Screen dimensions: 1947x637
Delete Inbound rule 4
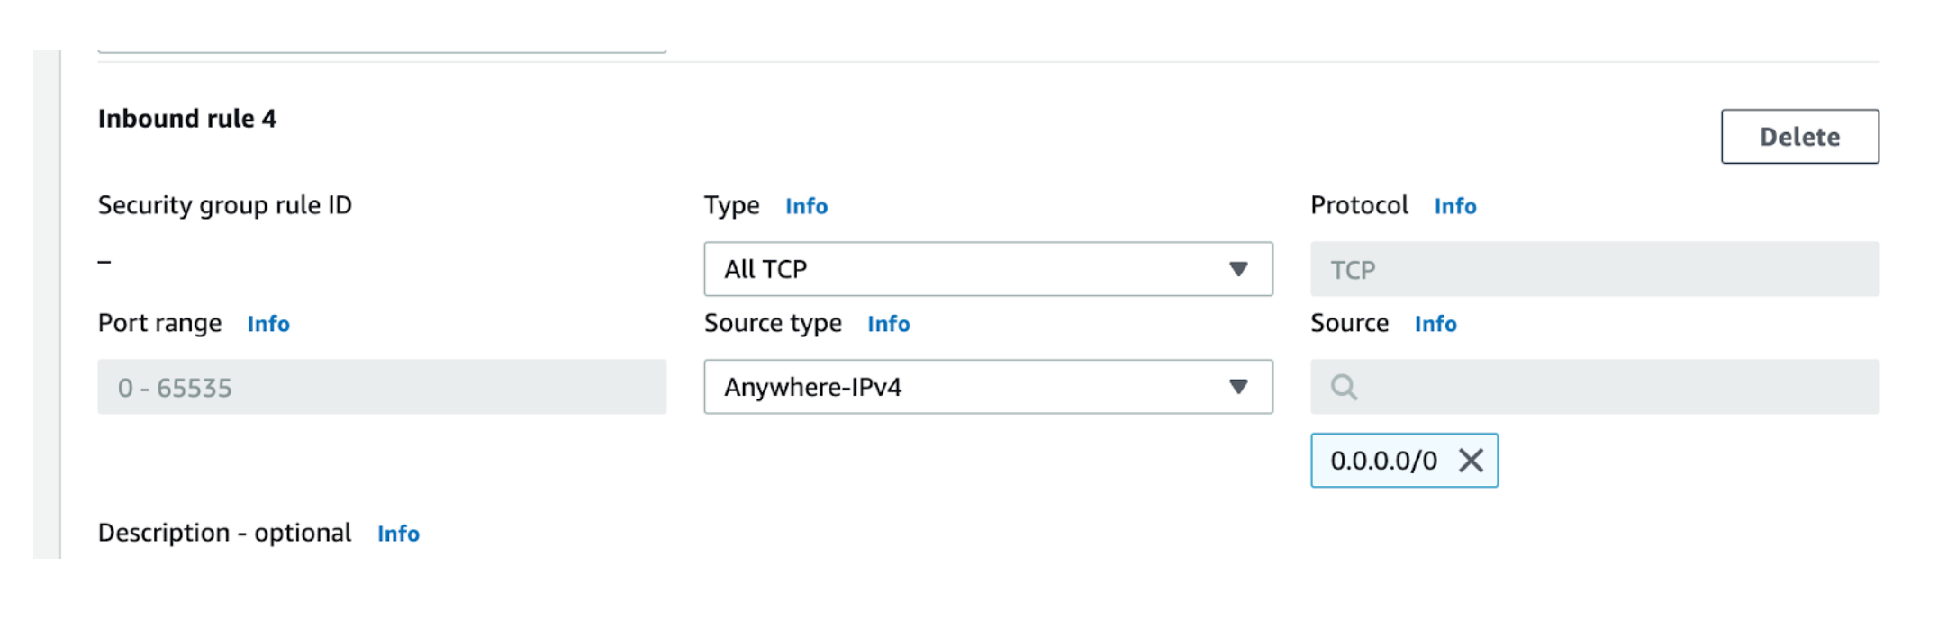(1798, 136)
